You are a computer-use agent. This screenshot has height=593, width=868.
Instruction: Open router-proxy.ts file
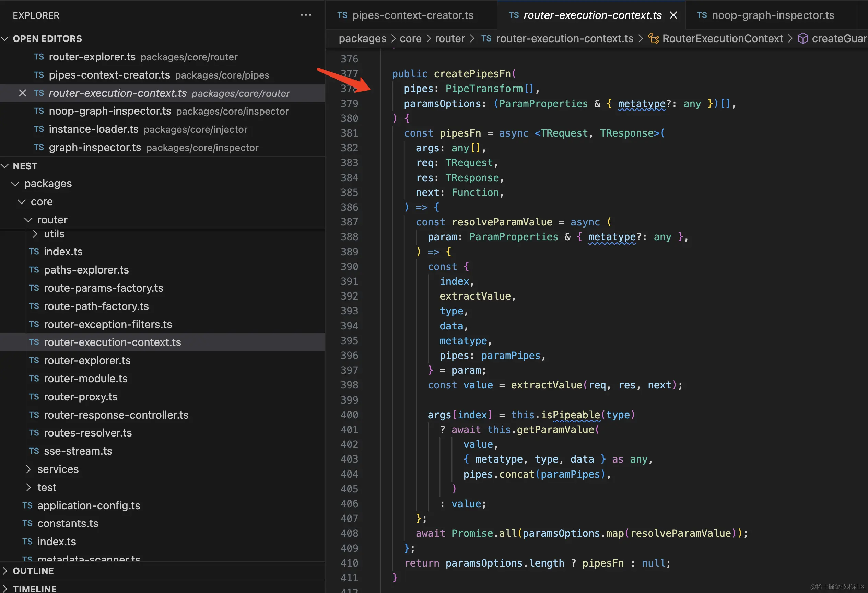[x=163, y=397]
